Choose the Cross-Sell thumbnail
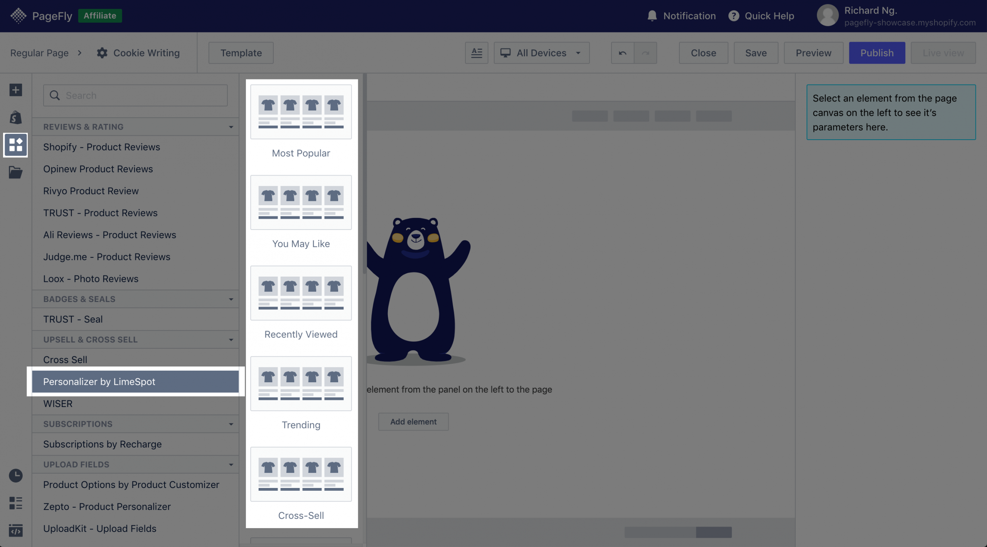Viewport: 987px width, 547px height. coord(301,474)
